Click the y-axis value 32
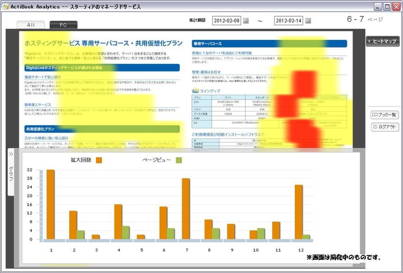The height and width of the screenshot is (273, 403). [30, 170]
